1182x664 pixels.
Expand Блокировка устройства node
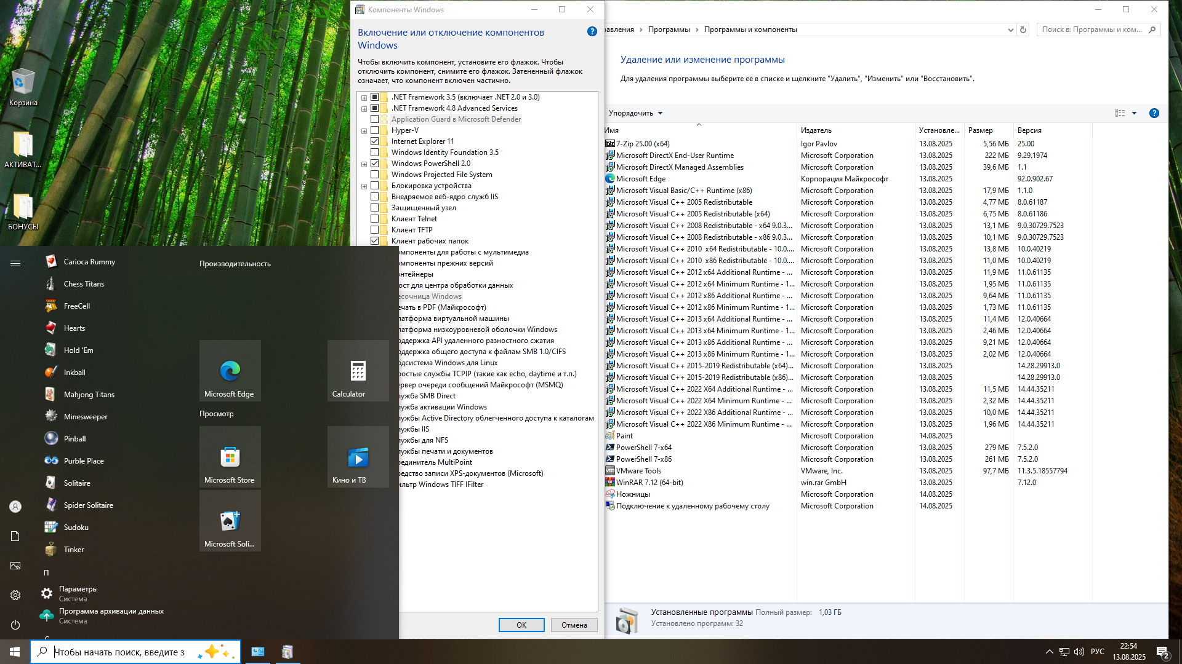(x=364, y=186)
